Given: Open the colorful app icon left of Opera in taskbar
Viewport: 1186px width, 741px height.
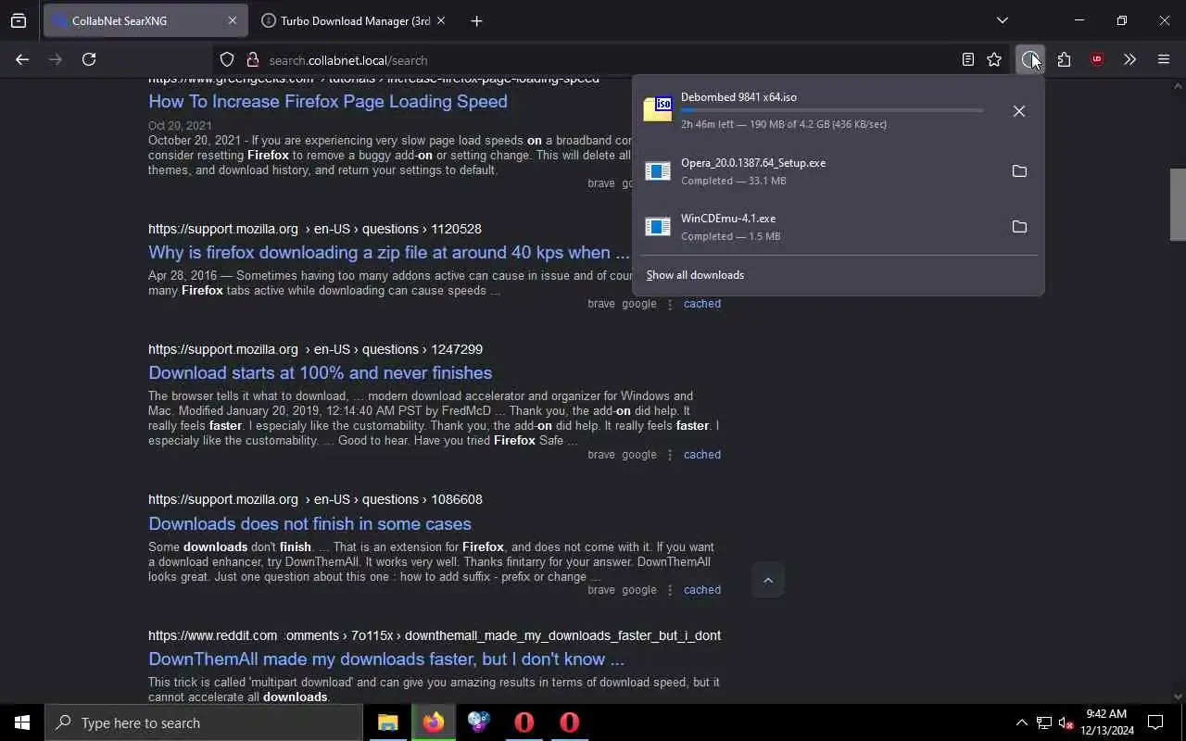Looking at the screenshot, I should [478, 722].
